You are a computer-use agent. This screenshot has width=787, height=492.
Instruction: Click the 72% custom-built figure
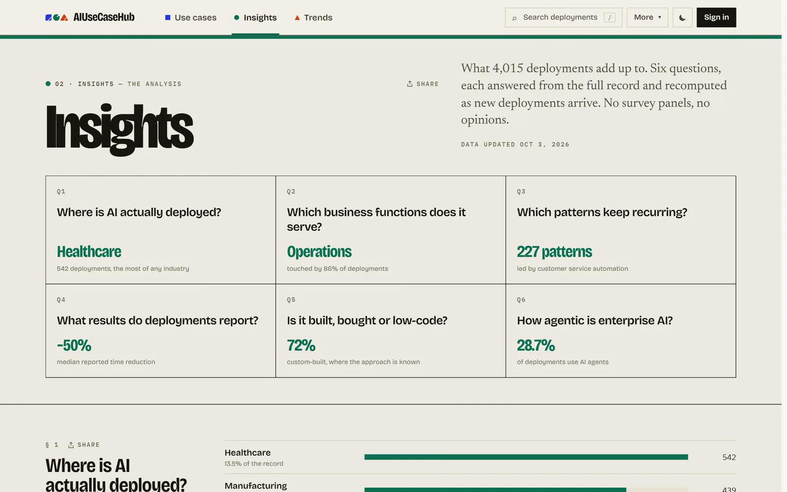[x=301, y=345]
